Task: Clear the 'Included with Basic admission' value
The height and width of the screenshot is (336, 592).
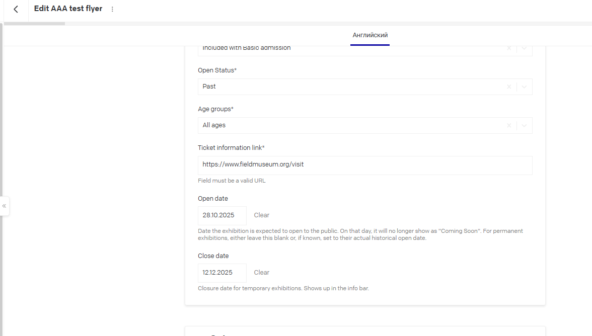Action: [509, 49]
